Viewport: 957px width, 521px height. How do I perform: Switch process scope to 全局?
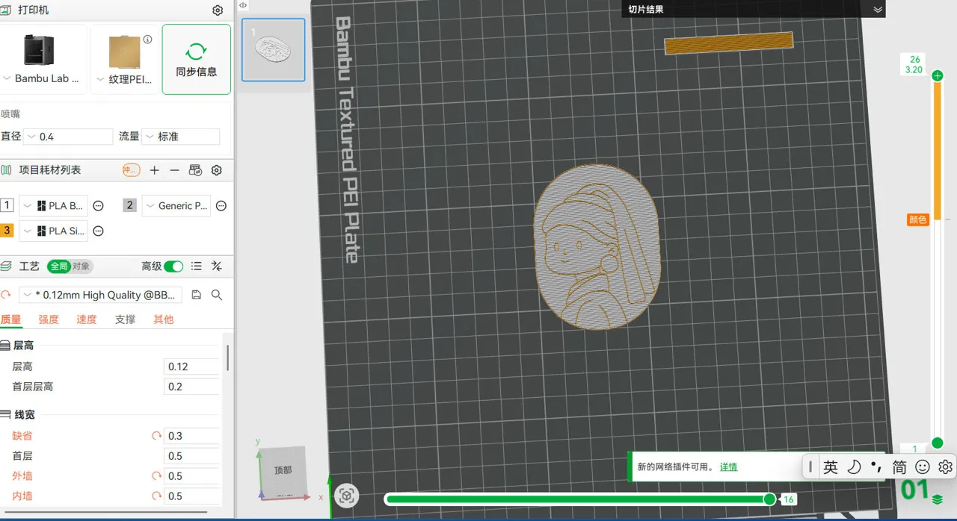pos(59,266)
